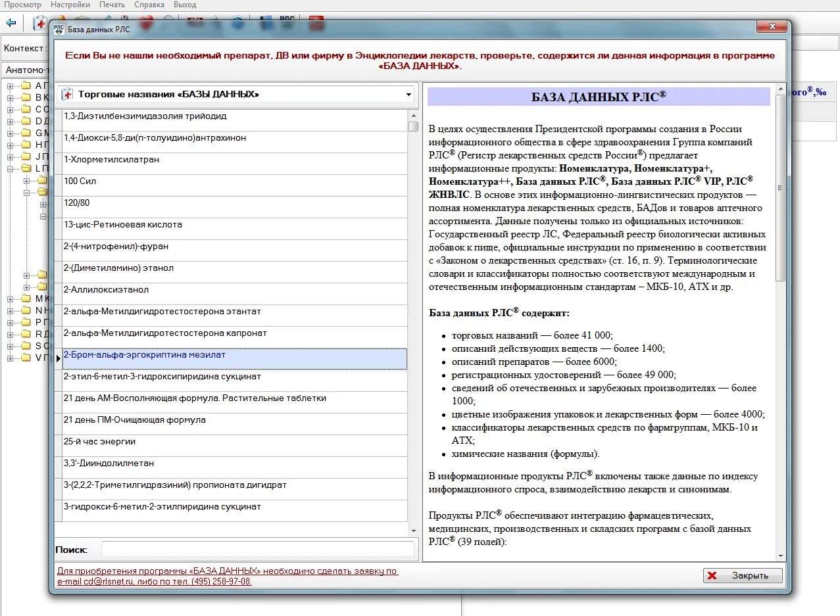The height and width of the screenshot is (616, 840).
Task: Open the БАЗА ДАННЫХ purchase request link
Action: (227, 576)
